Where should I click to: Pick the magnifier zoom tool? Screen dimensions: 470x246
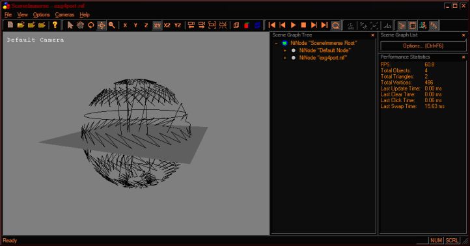[x=112, y=25]
